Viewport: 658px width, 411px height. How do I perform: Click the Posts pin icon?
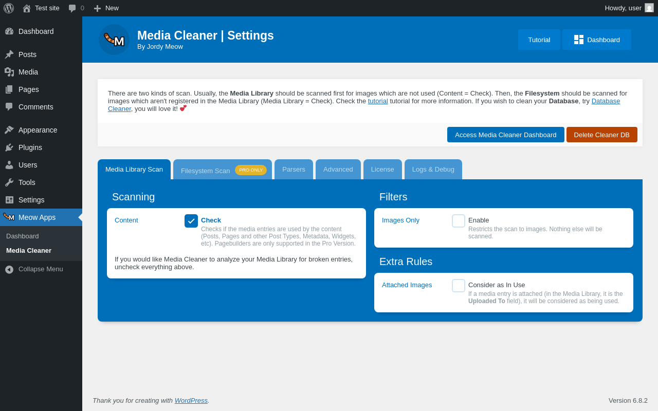(9, 54)
